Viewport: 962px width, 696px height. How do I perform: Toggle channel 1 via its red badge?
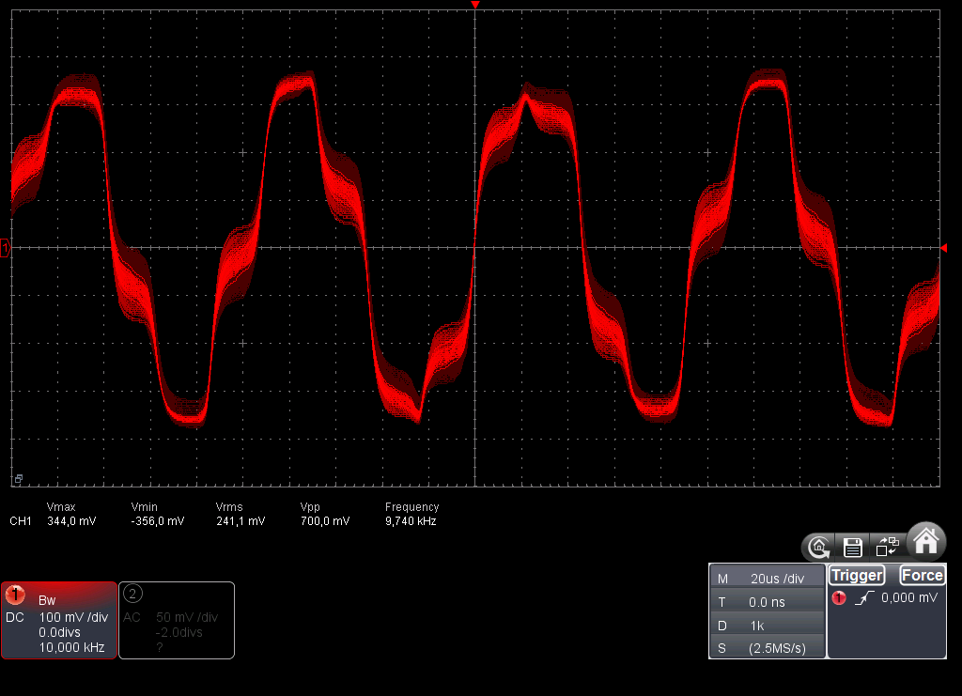point(15,595)
